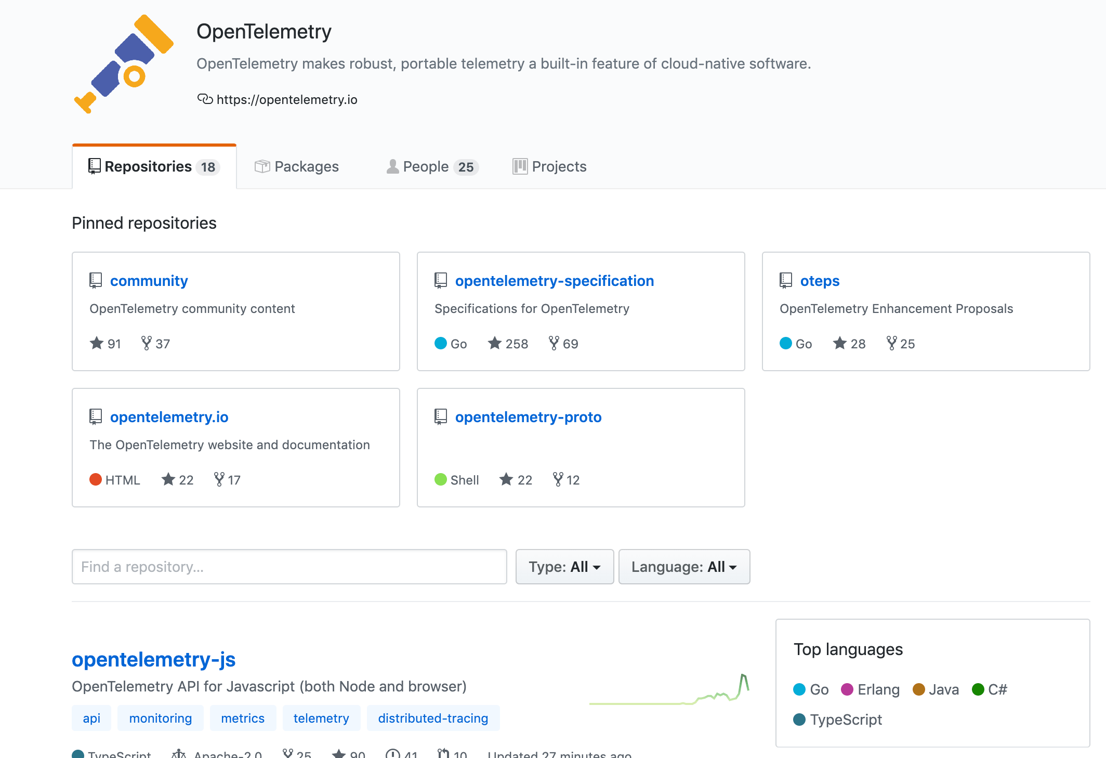Screen dimensions: 1106x758
Task: Select the monitoring topic tag
Action: coord(161,718)
